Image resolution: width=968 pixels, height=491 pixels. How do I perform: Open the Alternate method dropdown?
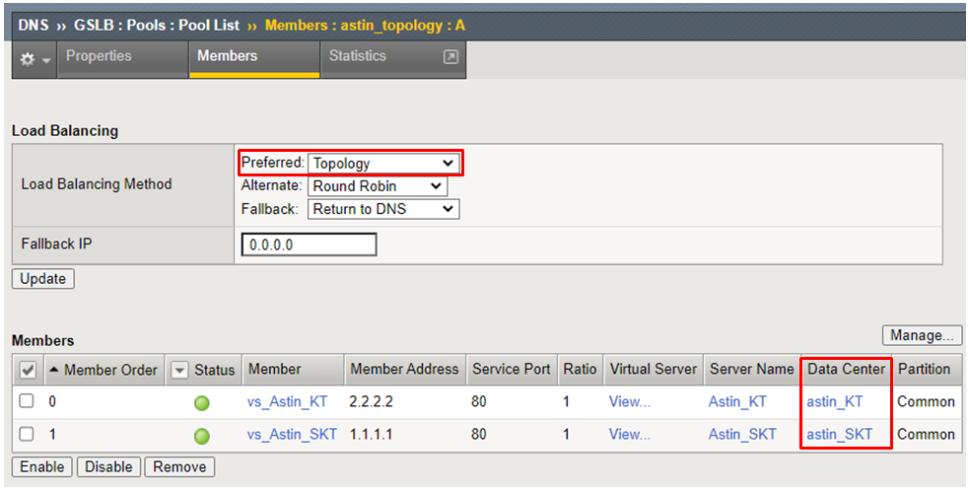coord(378,186)
